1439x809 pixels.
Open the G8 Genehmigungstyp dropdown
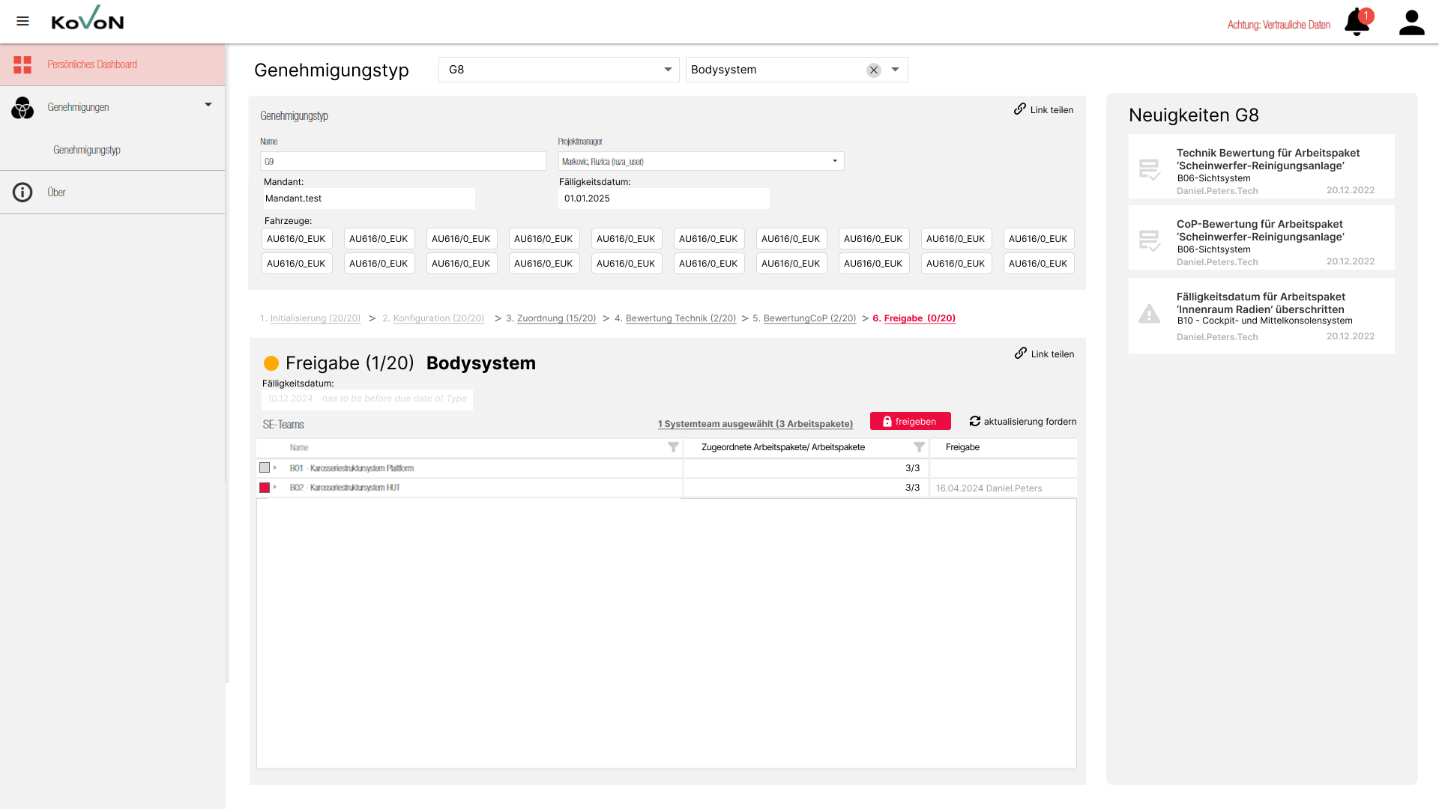(667, 70)
